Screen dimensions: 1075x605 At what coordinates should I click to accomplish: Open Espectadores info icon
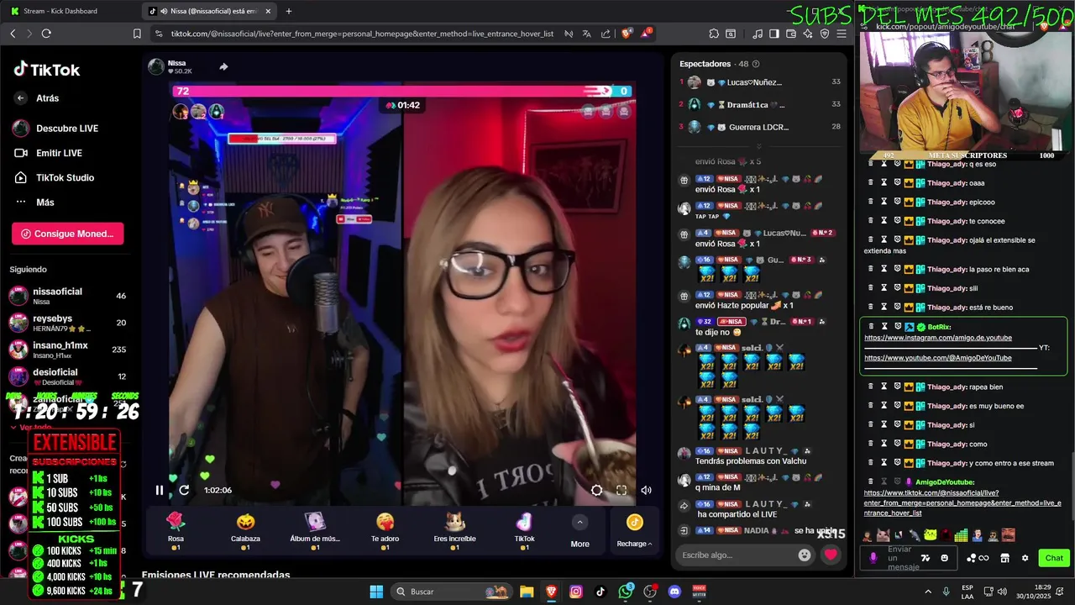756,64
